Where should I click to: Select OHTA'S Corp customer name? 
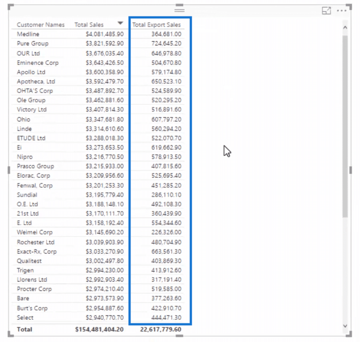tap(35, 91)
